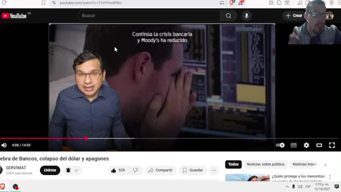Open the browser extensions puzzle icon
This screenshot has width=341, height=192.
click(279, 3)
